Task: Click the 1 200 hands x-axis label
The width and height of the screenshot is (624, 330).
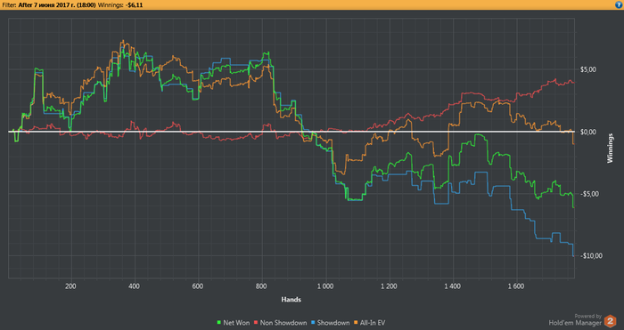Action: 389,286
